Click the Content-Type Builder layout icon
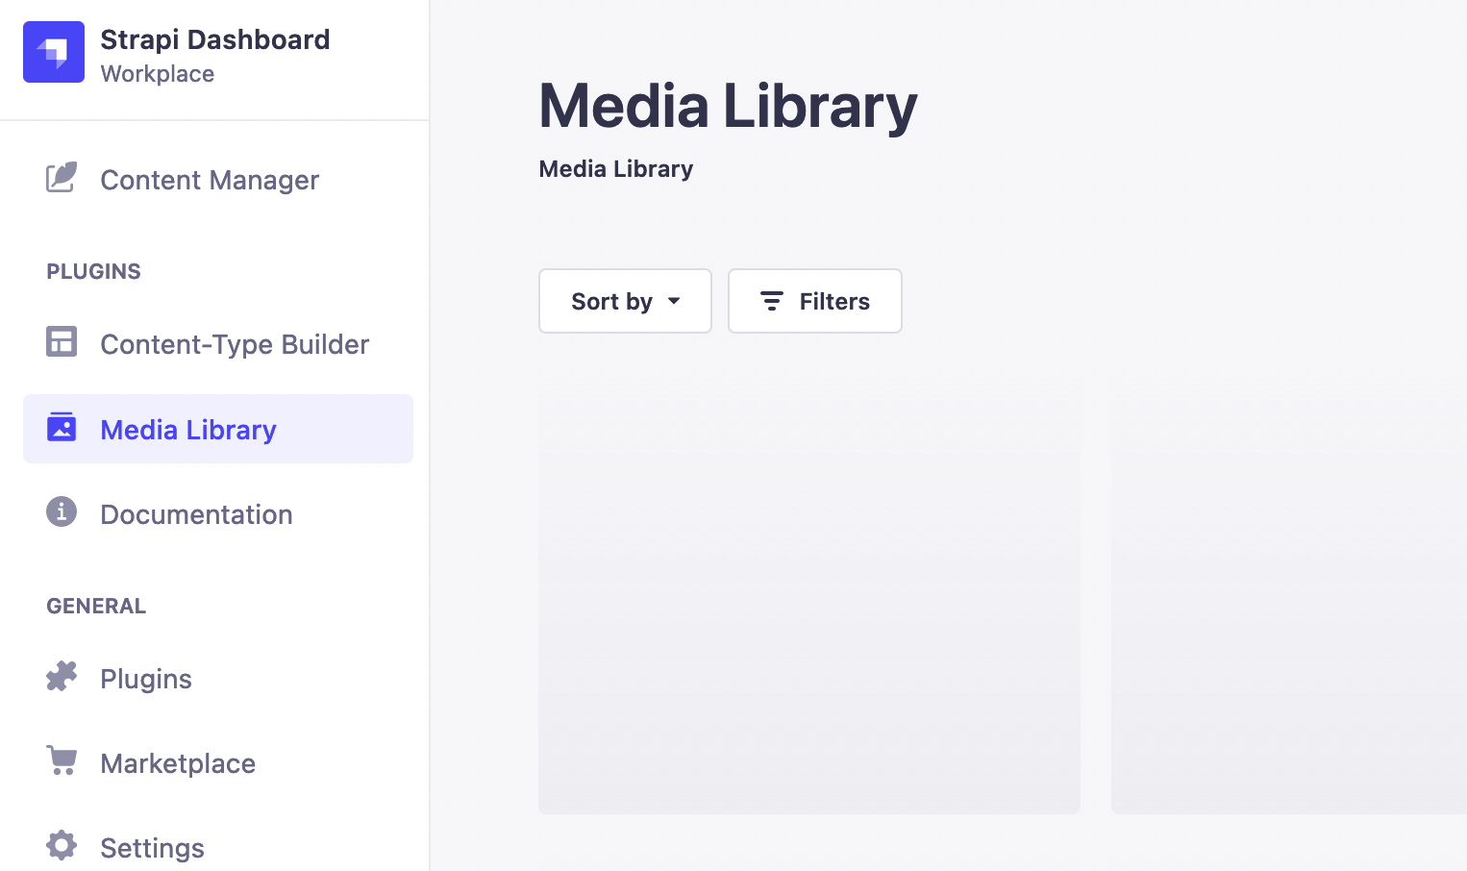This screenshot has width=1467, height=871. [62, 341]
